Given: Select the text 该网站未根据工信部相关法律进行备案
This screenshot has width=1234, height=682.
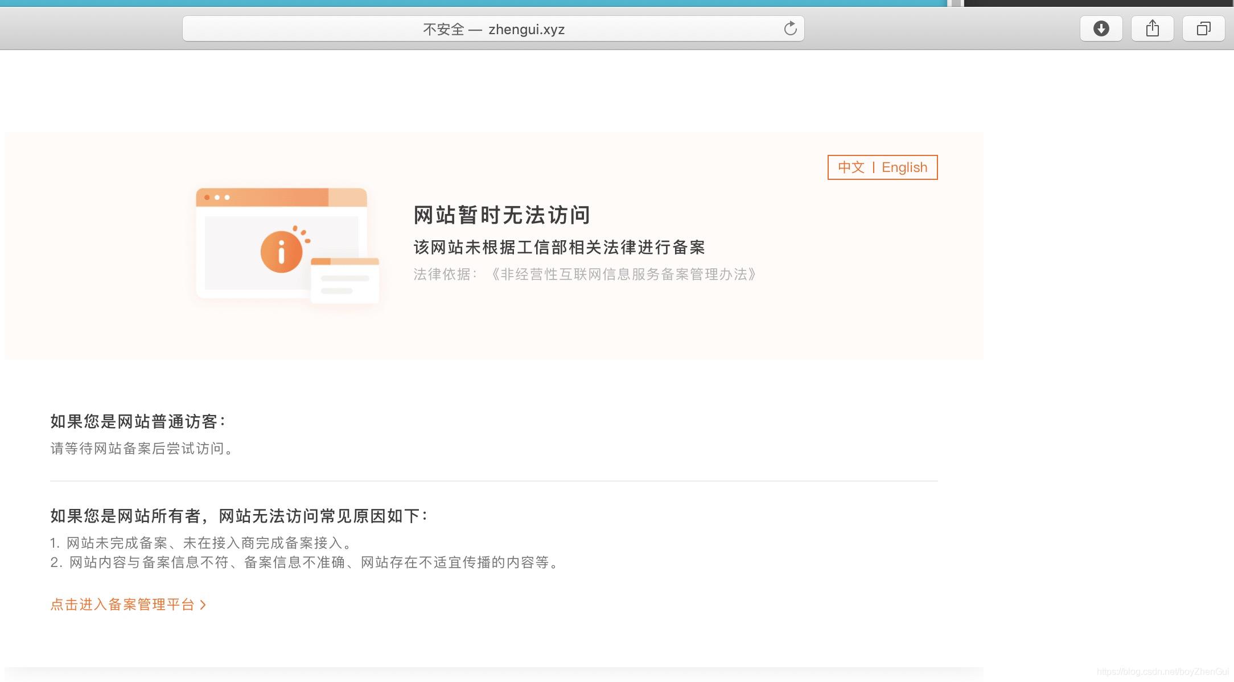Looking at the screenshot, I should 559,247.
